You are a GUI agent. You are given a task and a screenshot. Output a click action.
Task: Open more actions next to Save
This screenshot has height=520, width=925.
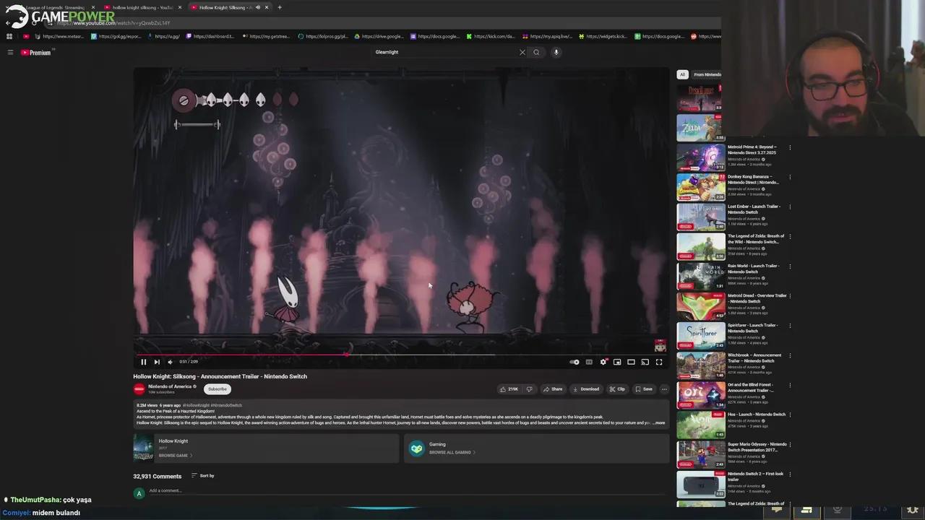click(664, 389)
